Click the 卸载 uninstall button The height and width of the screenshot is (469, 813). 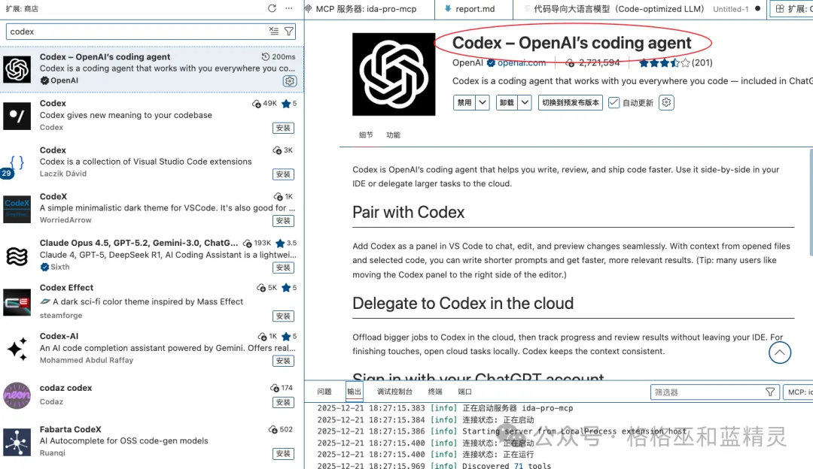507,102
